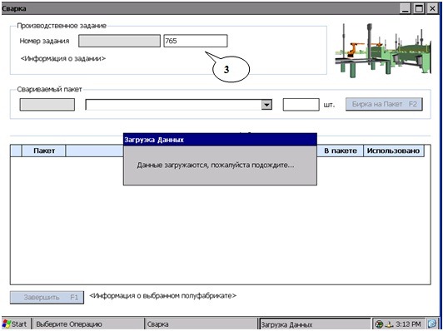Click the Завершить F1 button
Screen dimensions: 443x331
pyautogui.click(x=47, y=298)
